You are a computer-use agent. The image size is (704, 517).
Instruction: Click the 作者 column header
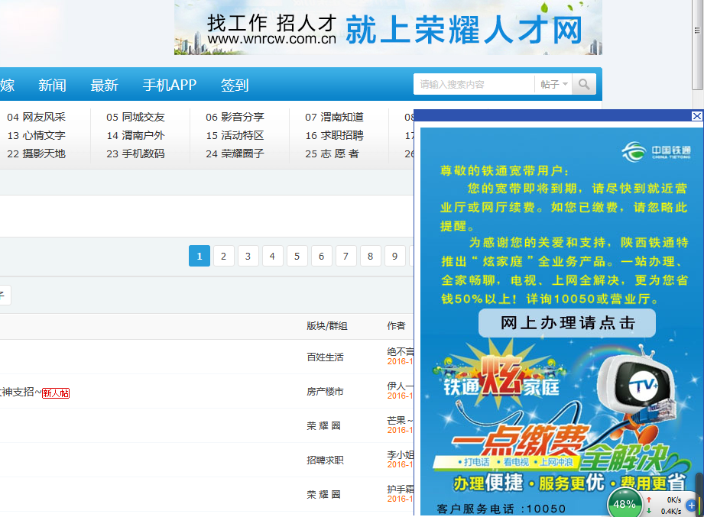(x=396, y=326)
